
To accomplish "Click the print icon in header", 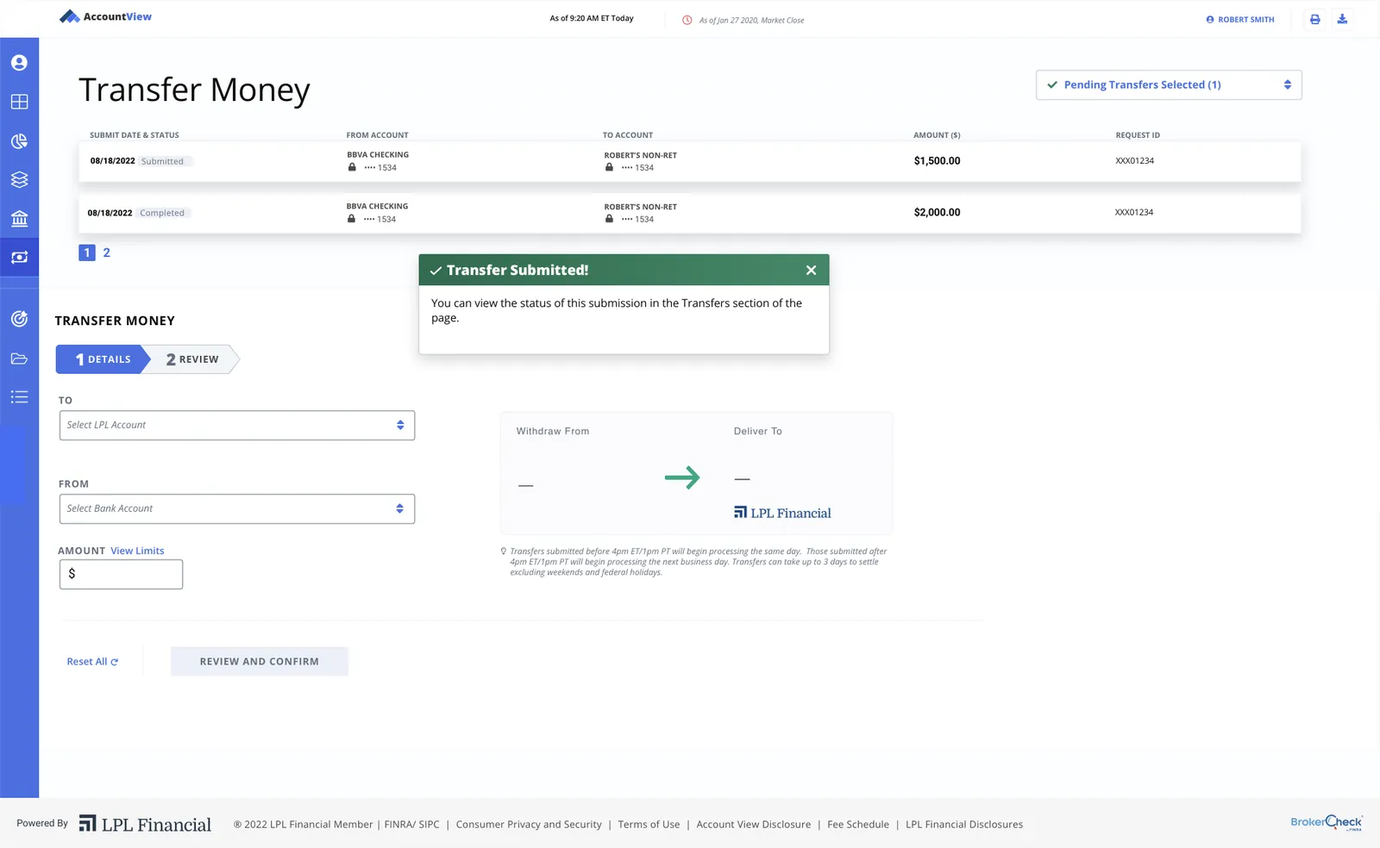I will [1314, 19].
